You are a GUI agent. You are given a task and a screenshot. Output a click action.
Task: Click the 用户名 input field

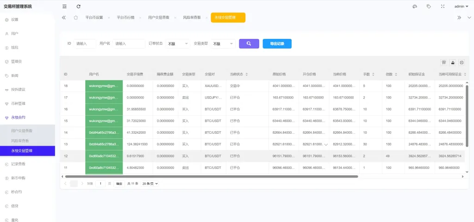pyautogui.click(x=129, y=43)
